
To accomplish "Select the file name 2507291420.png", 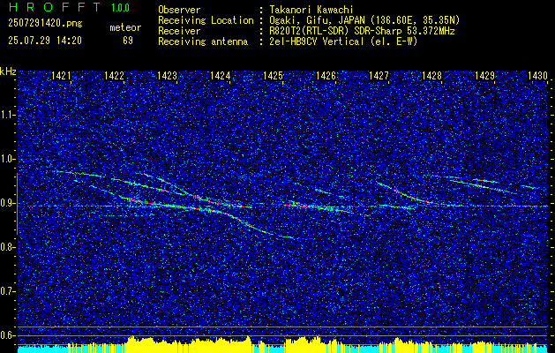I will tap(45, 24).
